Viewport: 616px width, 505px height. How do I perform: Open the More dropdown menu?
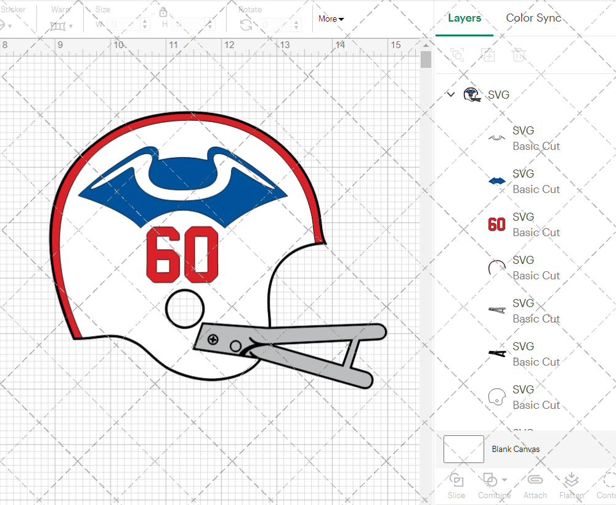(x=331, y=18)
